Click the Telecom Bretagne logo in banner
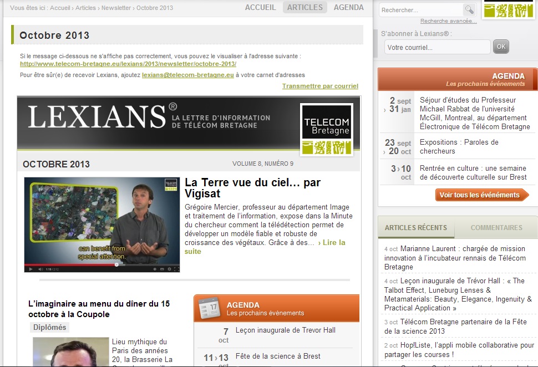The image size is (538, 367). [327, 130]
